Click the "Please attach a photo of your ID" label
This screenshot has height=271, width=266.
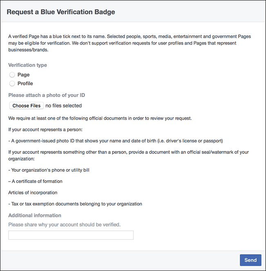pyautogui.click(x=47, y=95)
